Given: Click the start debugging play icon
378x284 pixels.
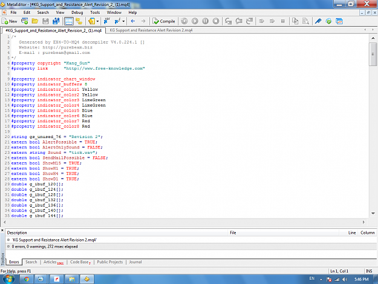Looking at the screenshot, I should 195,21.
